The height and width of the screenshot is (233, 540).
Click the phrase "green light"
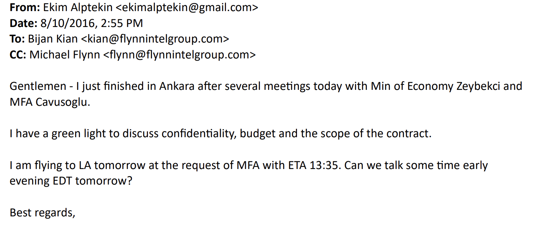coord(78,134)
